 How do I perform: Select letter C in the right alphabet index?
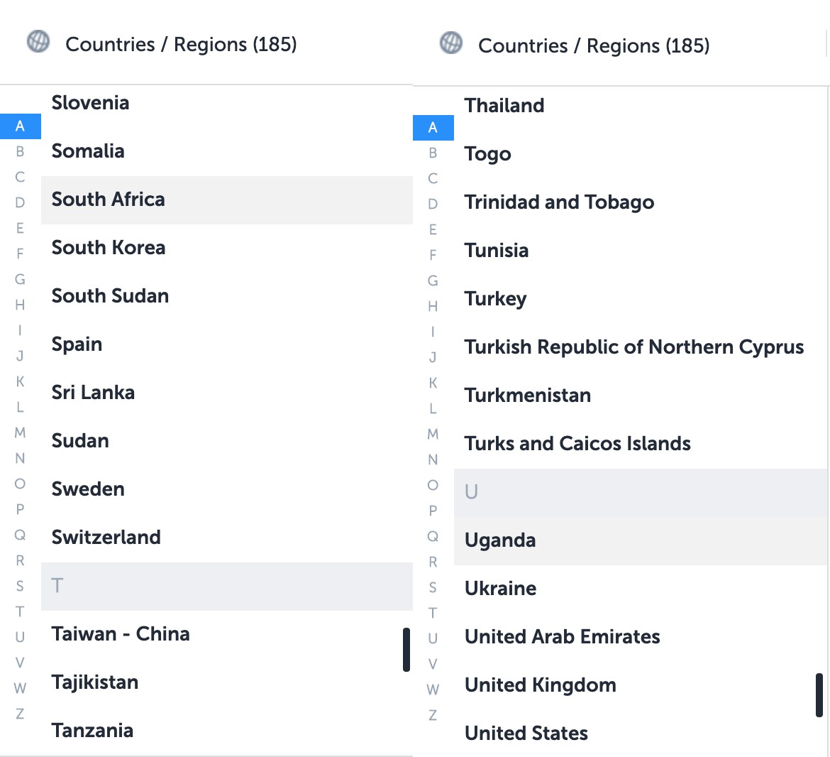[x=433, y=178]
